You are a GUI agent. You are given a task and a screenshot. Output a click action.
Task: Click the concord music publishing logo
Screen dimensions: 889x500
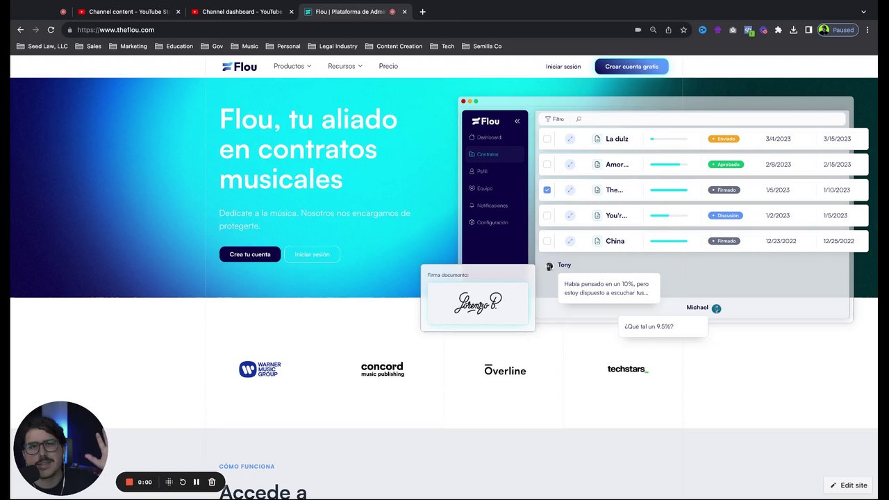(383, 369)
